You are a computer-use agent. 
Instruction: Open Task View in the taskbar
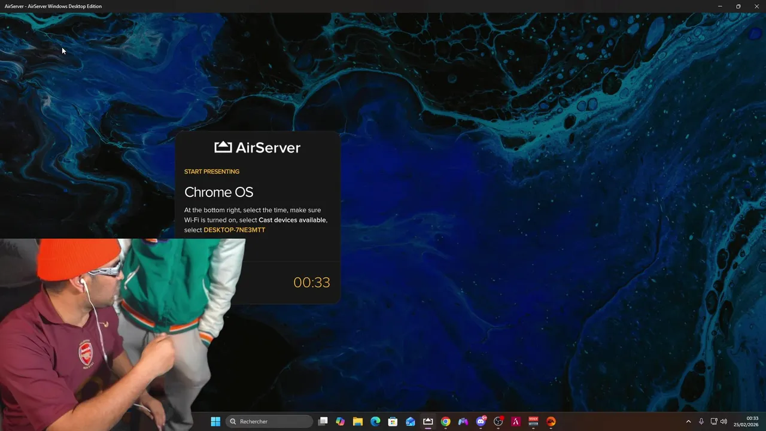323,421
